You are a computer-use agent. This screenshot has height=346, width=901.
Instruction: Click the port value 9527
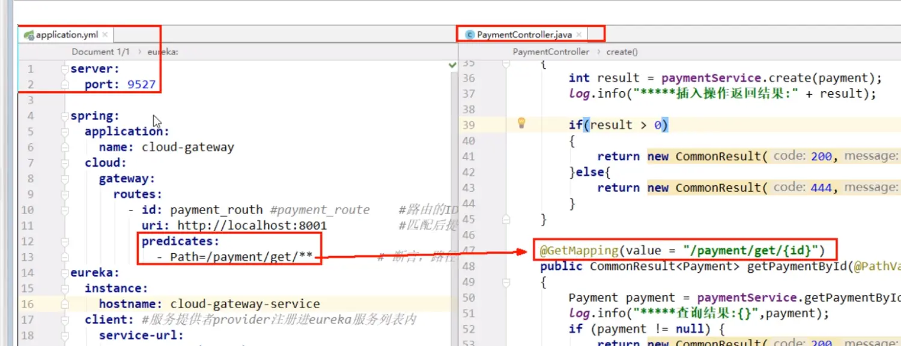(142, 85)
